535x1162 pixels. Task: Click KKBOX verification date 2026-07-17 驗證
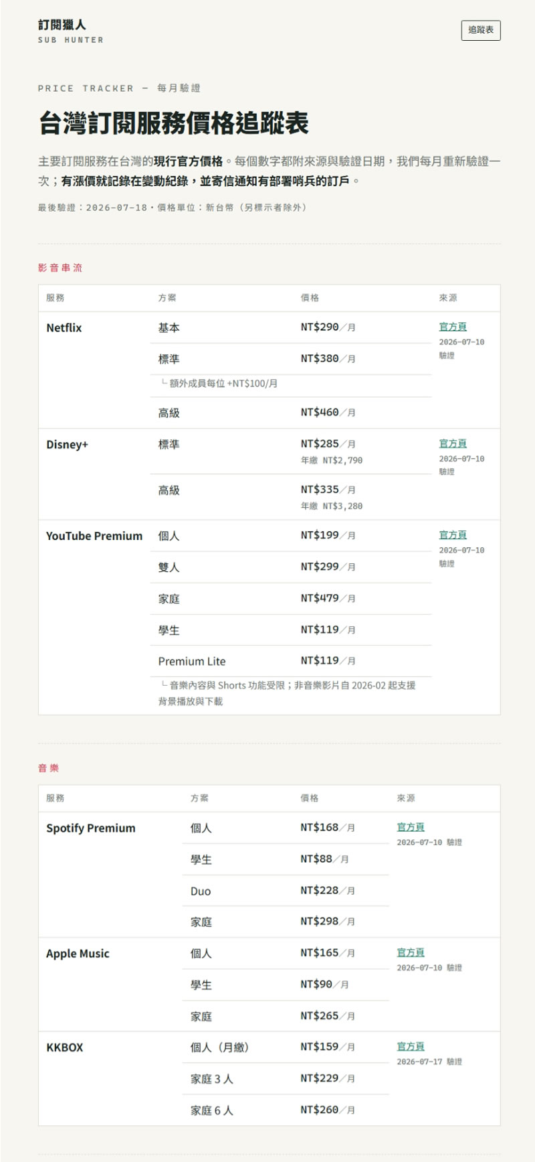coord(429,1062)
